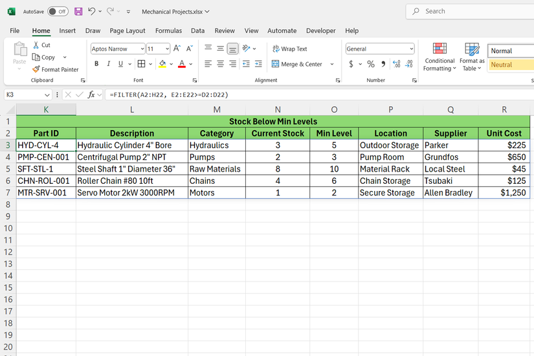Switch to the Insert tab
This screenshot has height=356, width=534.
(x=67, y=30)
